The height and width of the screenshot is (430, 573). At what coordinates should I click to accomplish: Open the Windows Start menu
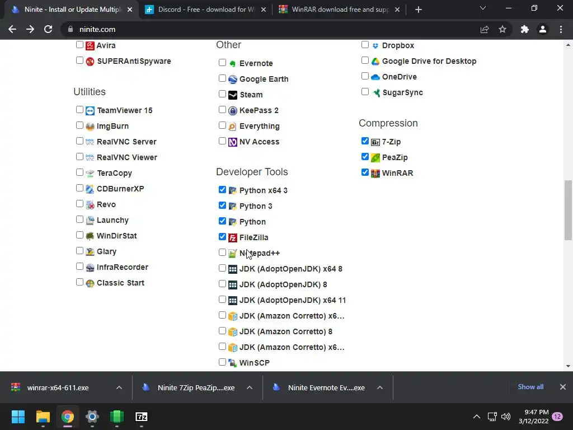(18, 417)
